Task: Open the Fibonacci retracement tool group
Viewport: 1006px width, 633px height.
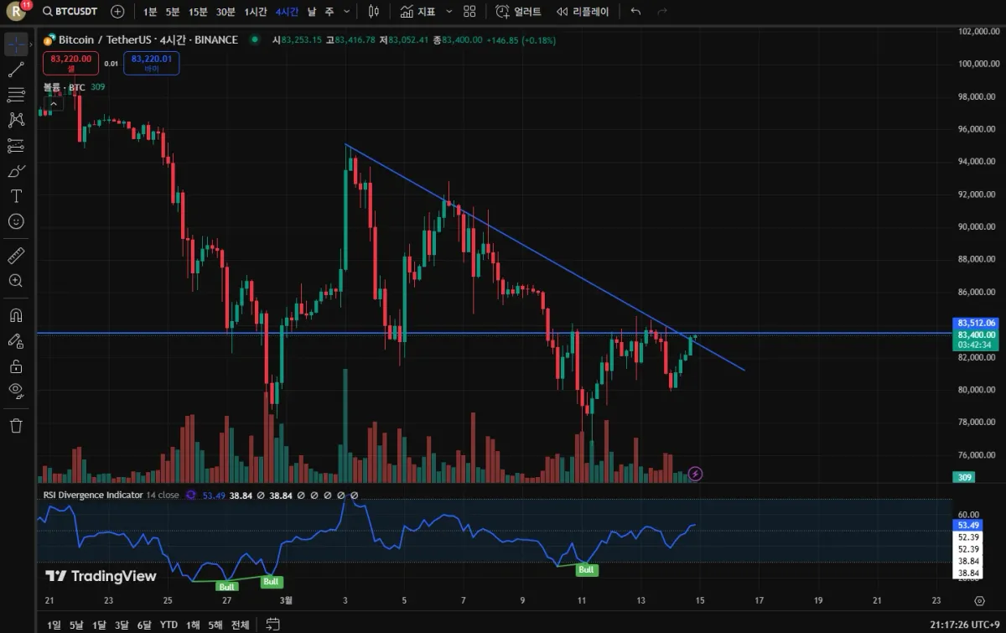Action: tap(16, 95)
